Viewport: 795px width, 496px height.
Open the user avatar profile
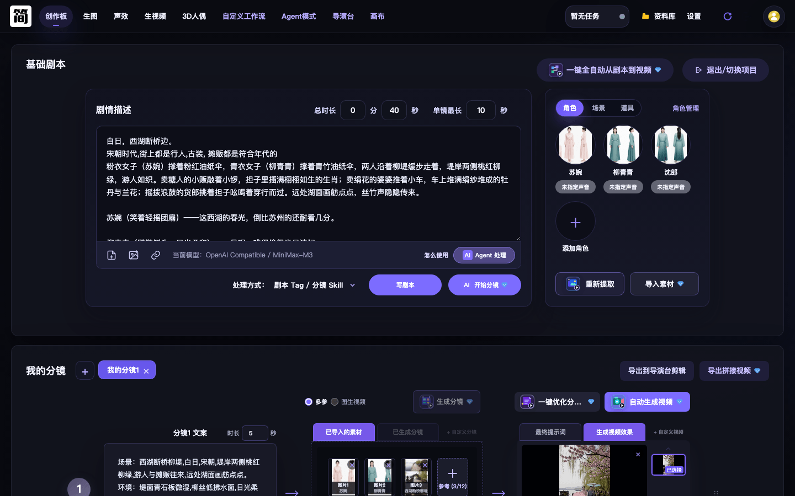pyautogui.click(x=773, y=17)
